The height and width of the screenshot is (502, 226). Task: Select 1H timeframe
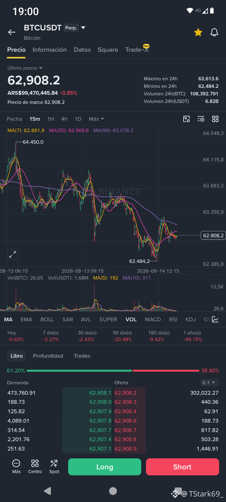51,119
